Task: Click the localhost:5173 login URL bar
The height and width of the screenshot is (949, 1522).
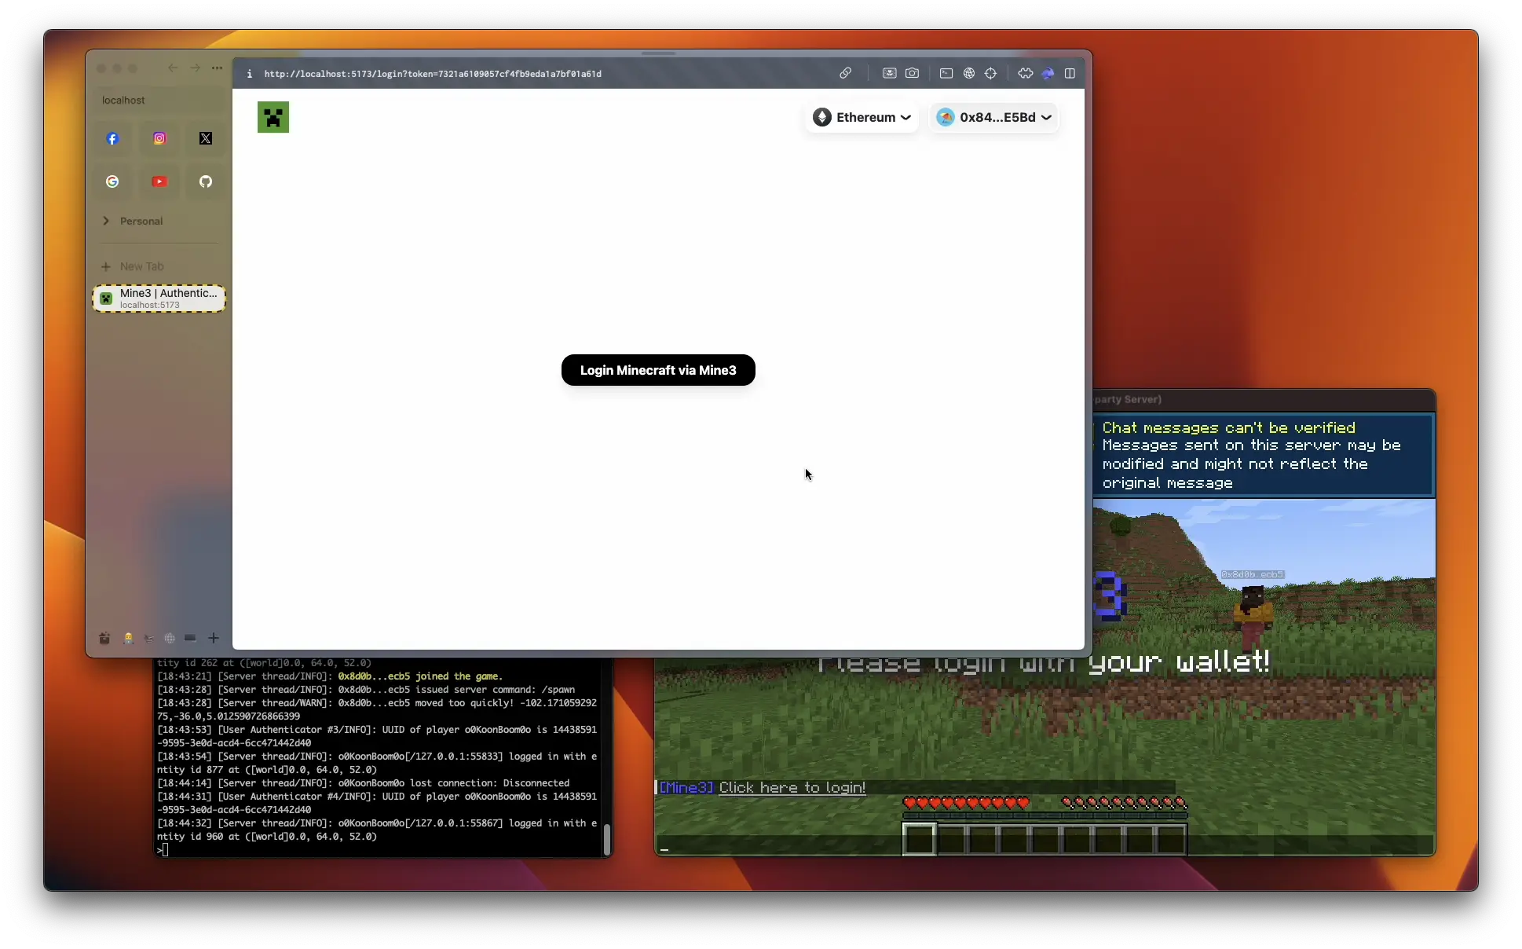Action: click(x=433, y=74)
